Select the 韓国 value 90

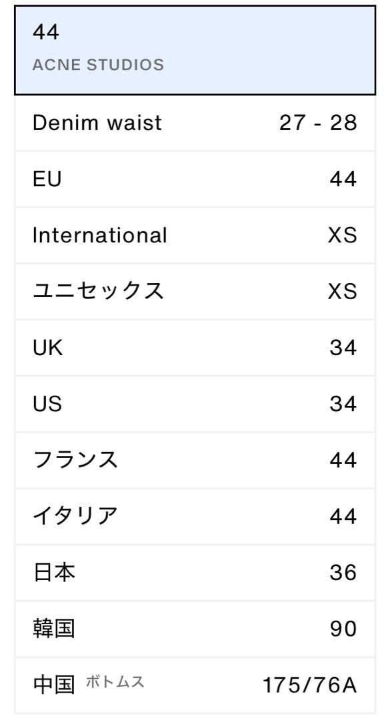(x=343, y=628)
